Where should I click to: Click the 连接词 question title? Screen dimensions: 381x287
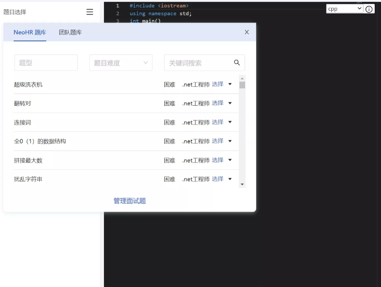pos(22,122)
